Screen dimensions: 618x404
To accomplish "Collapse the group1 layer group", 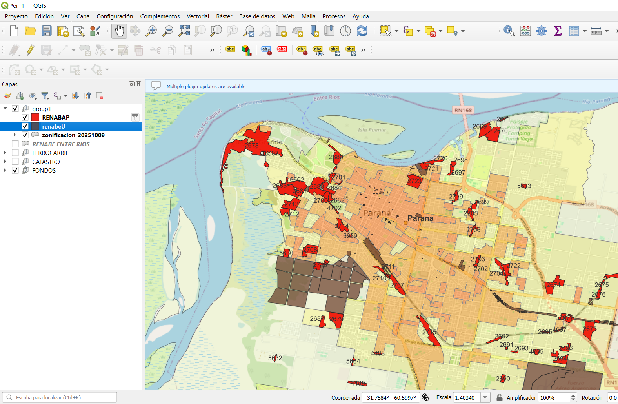I will point(5,109).
